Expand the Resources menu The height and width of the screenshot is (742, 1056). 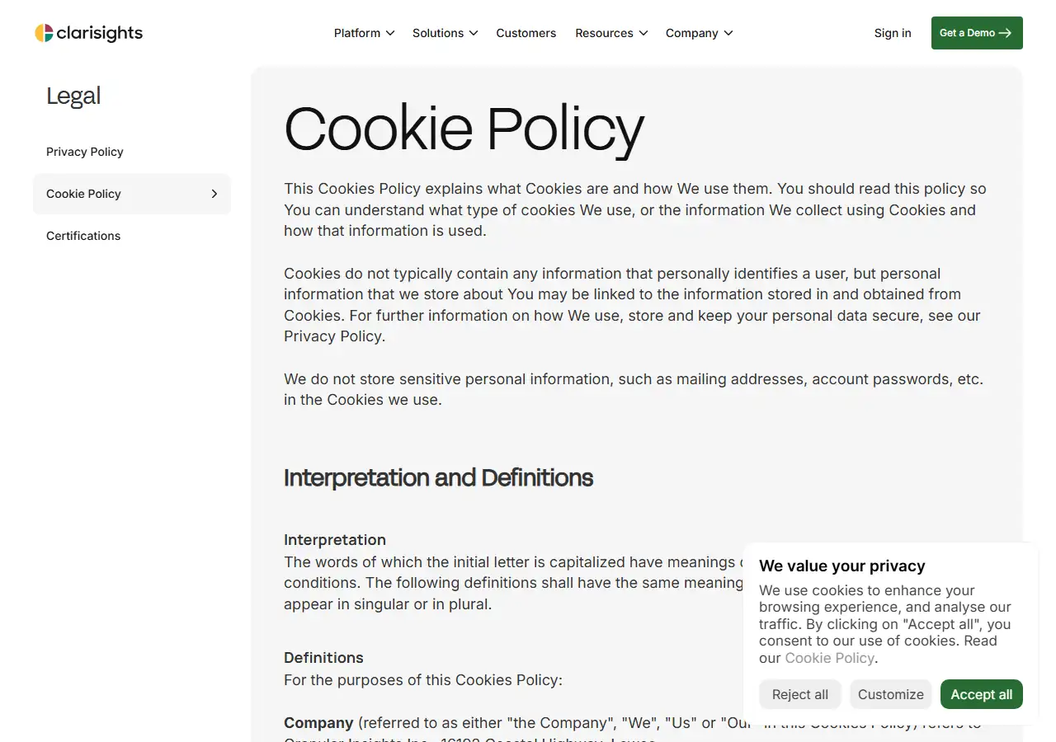[611, 33]
